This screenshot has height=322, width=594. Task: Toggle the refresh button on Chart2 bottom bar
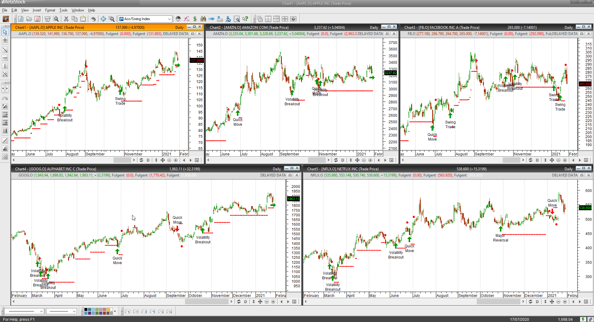(x=336, y=160)
